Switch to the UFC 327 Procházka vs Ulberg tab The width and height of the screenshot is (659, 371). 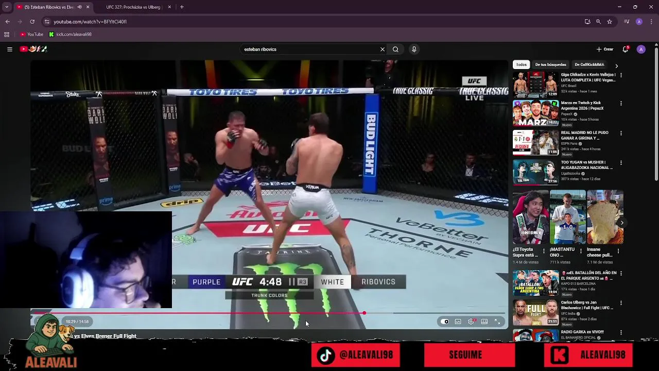point(134,7)
